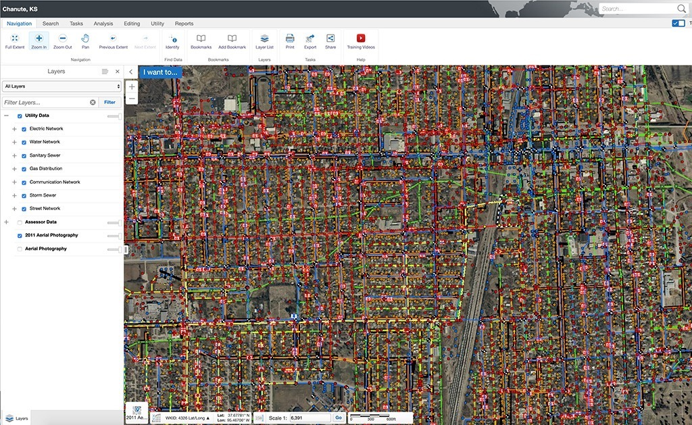Uncheck the Utility Data layer
The height and width of the screenshot is (425, 692).
[x=20, y=116]
